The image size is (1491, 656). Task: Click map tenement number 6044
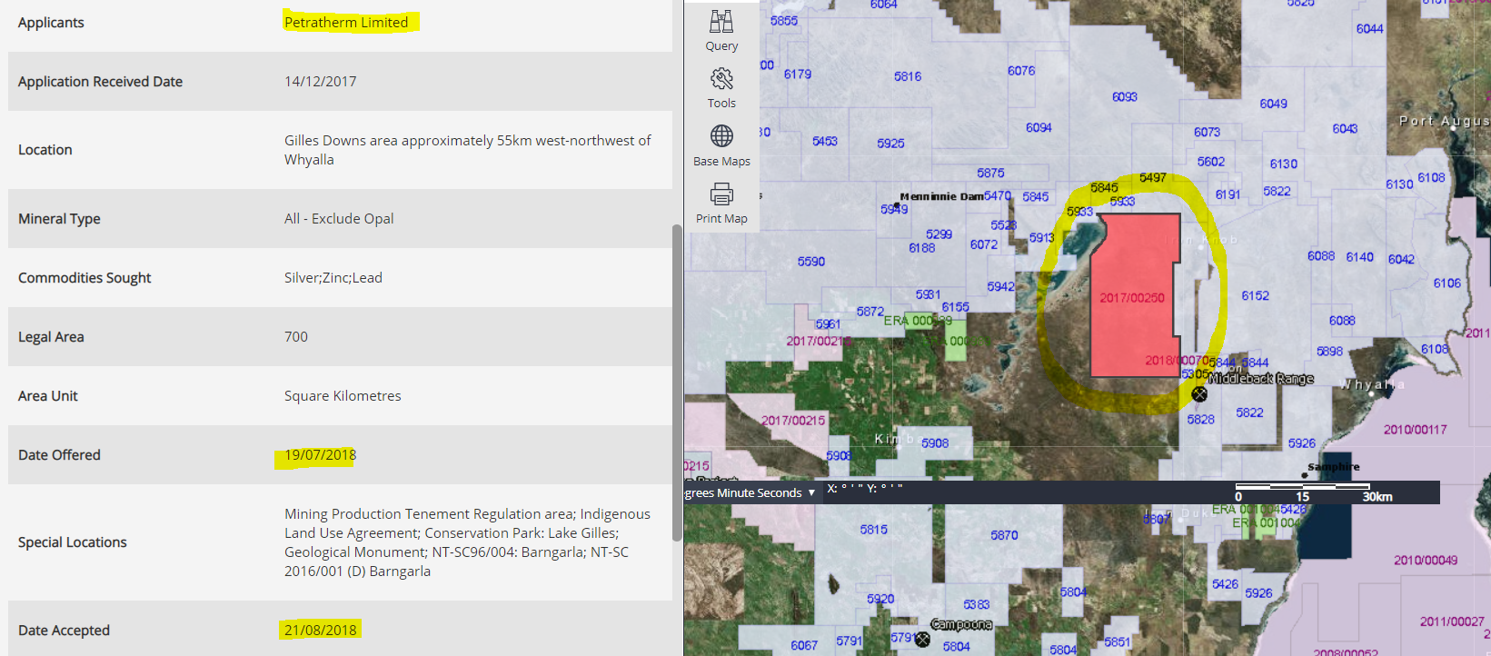(1369, 29)
